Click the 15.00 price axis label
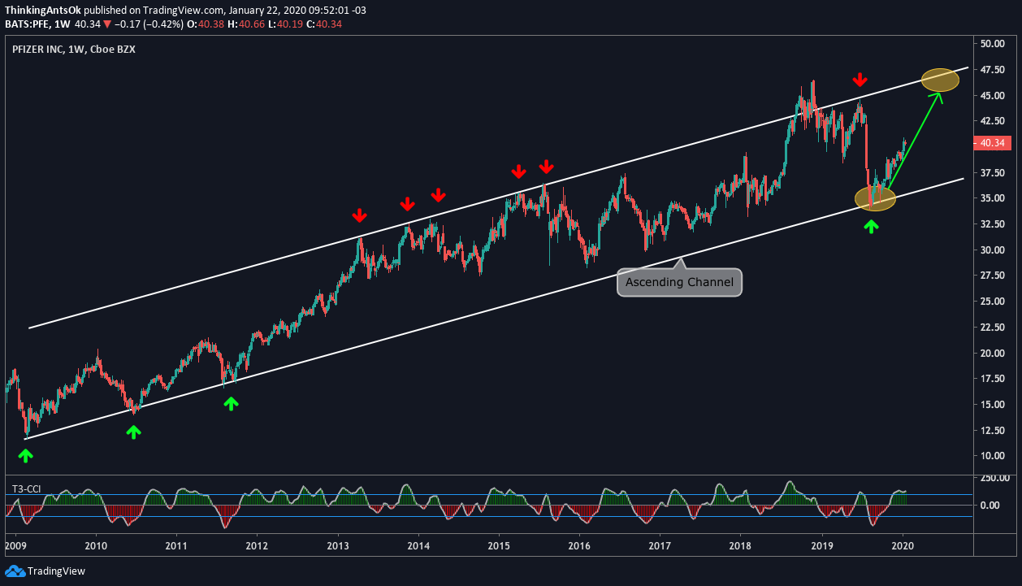This screenshot has width=1022, height=586. 994,404
